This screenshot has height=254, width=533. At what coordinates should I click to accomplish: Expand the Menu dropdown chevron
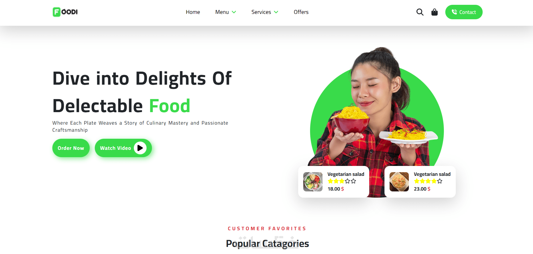click(234, 12)
